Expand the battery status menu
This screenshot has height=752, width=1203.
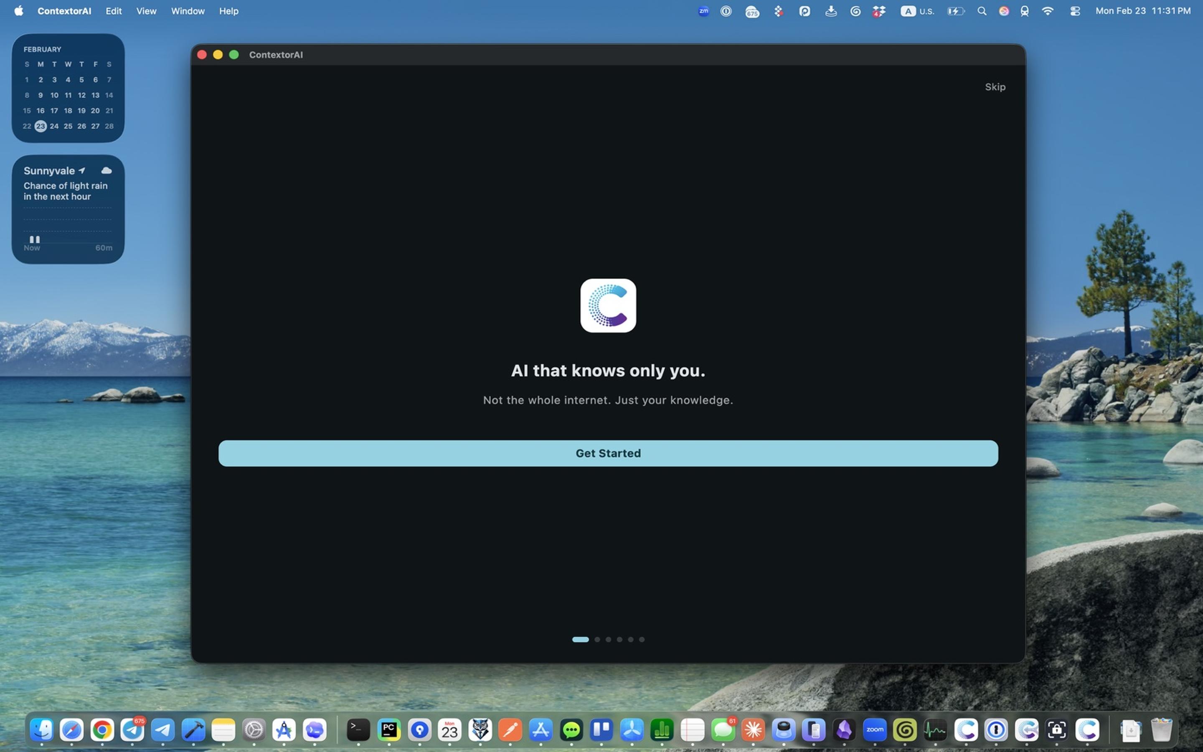[x=955, y=11]
